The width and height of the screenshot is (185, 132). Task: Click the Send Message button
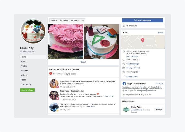[x=143, y=20]
